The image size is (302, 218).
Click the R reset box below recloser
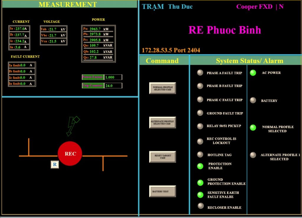[x=55, y=165]
